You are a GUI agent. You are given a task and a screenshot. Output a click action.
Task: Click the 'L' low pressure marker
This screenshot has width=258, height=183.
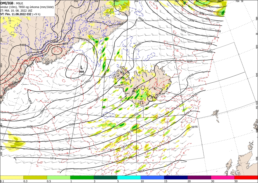[82, 67]
